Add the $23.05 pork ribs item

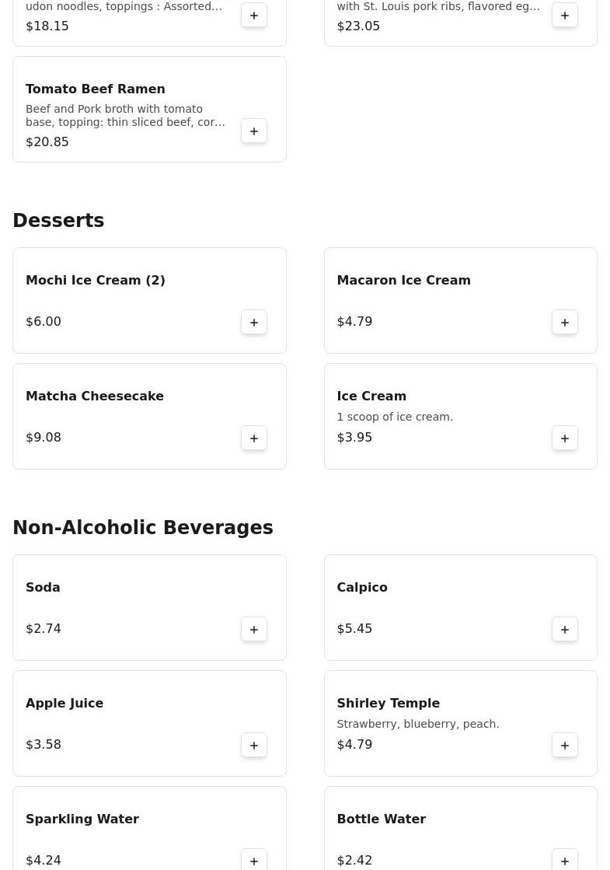point(565,16)
